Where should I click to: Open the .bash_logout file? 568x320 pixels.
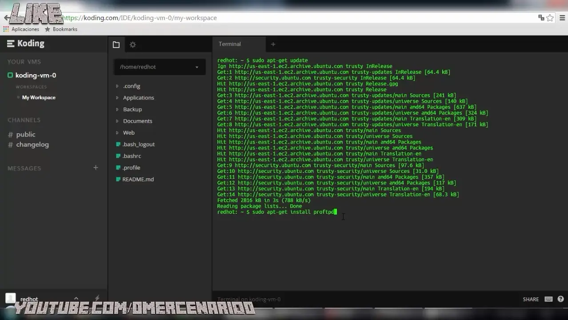click(139, 144)
